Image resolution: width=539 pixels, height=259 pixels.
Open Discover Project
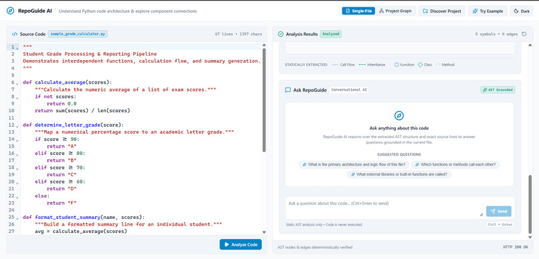442,11
